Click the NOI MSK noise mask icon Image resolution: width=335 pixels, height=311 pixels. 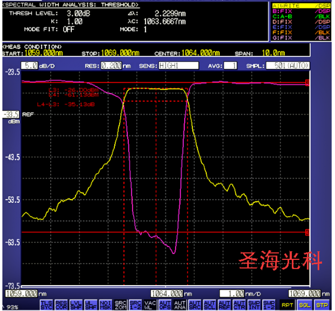(105, 304)
